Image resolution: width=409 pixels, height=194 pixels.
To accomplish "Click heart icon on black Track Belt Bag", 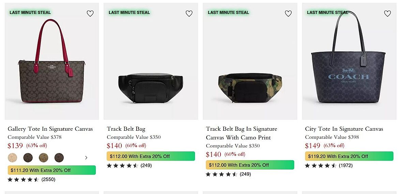I will coord(189,14).
